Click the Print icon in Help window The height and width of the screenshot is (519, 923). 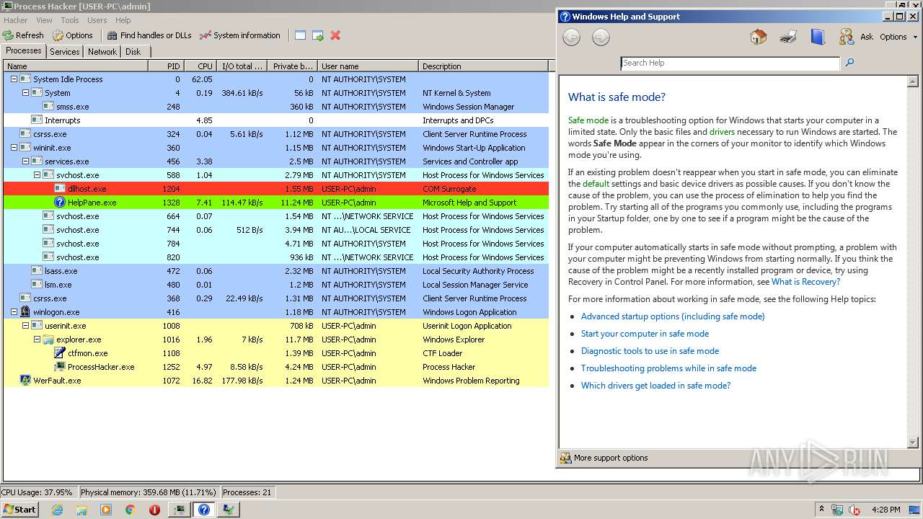point(788,37)
